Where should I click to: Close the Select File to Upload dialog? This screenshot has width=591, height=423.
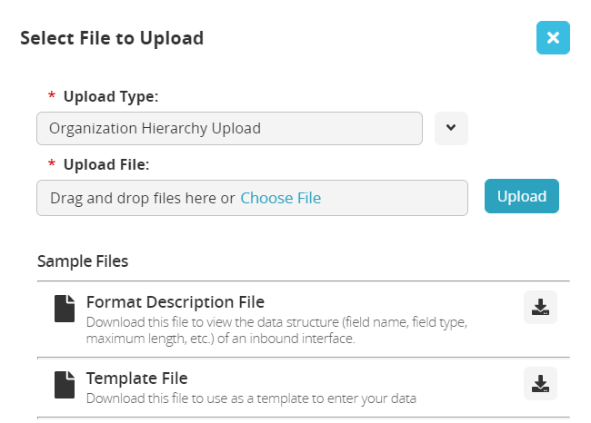point(553,38)
